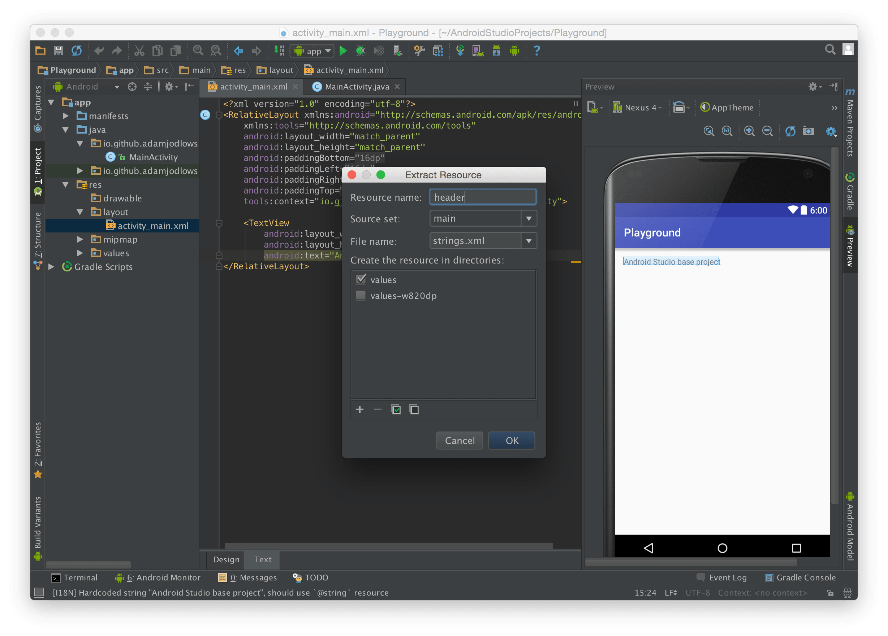Viewport: 888px width, 636px height.
Task: Click the Zoom In icon in Preview
Action: click(x=749, y=131)
